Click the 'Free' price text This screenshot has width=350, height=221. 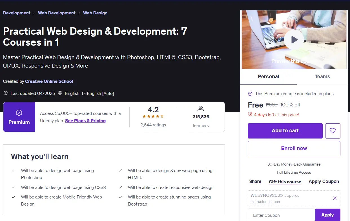(255, 105)
